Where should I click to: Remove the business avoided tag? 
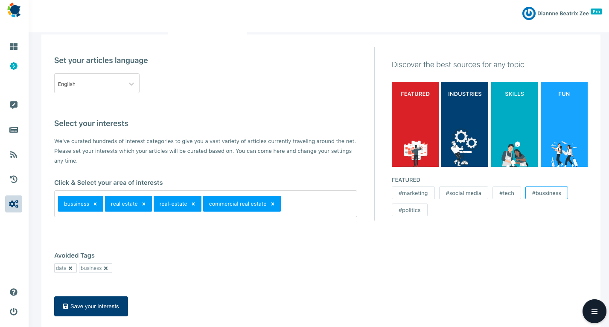pyautogui.click(x=106, y=268)
